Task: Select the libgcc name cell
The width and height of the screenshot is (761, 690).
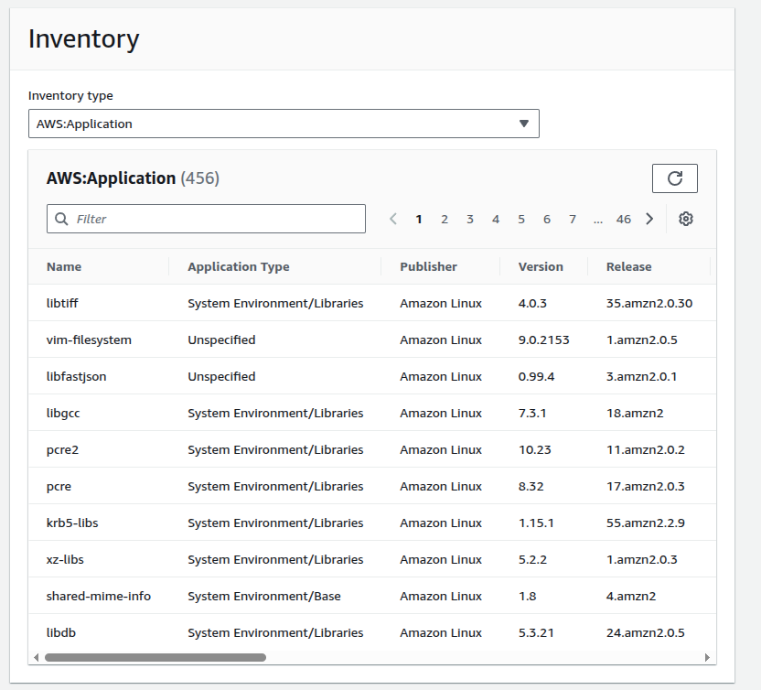Action: click(63, 414)
